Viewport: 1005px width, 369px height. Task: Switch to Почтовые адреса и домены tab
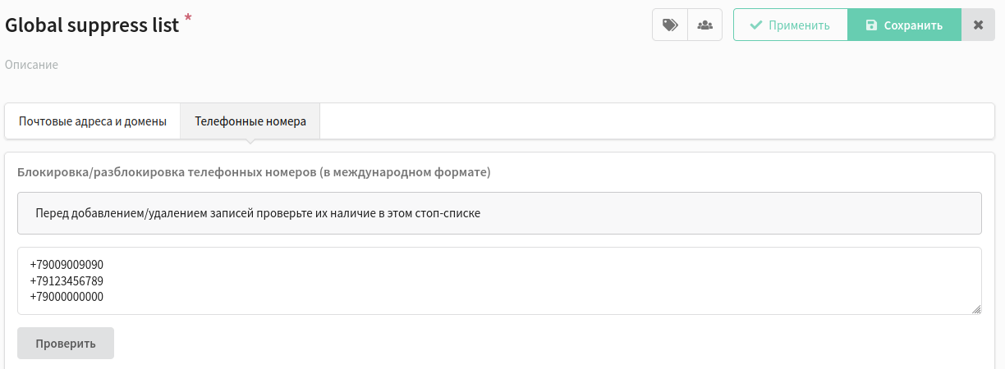tap(93, 121)
